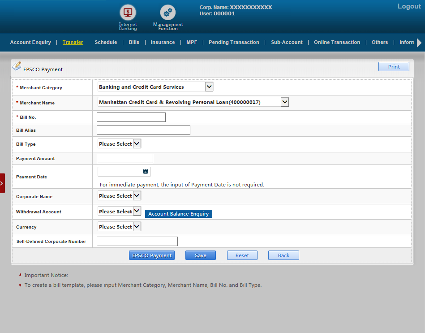This screenshot has width=425, height=333.
Task: Click Account Balance Enquiry button
Action: (x=178, y=214)
